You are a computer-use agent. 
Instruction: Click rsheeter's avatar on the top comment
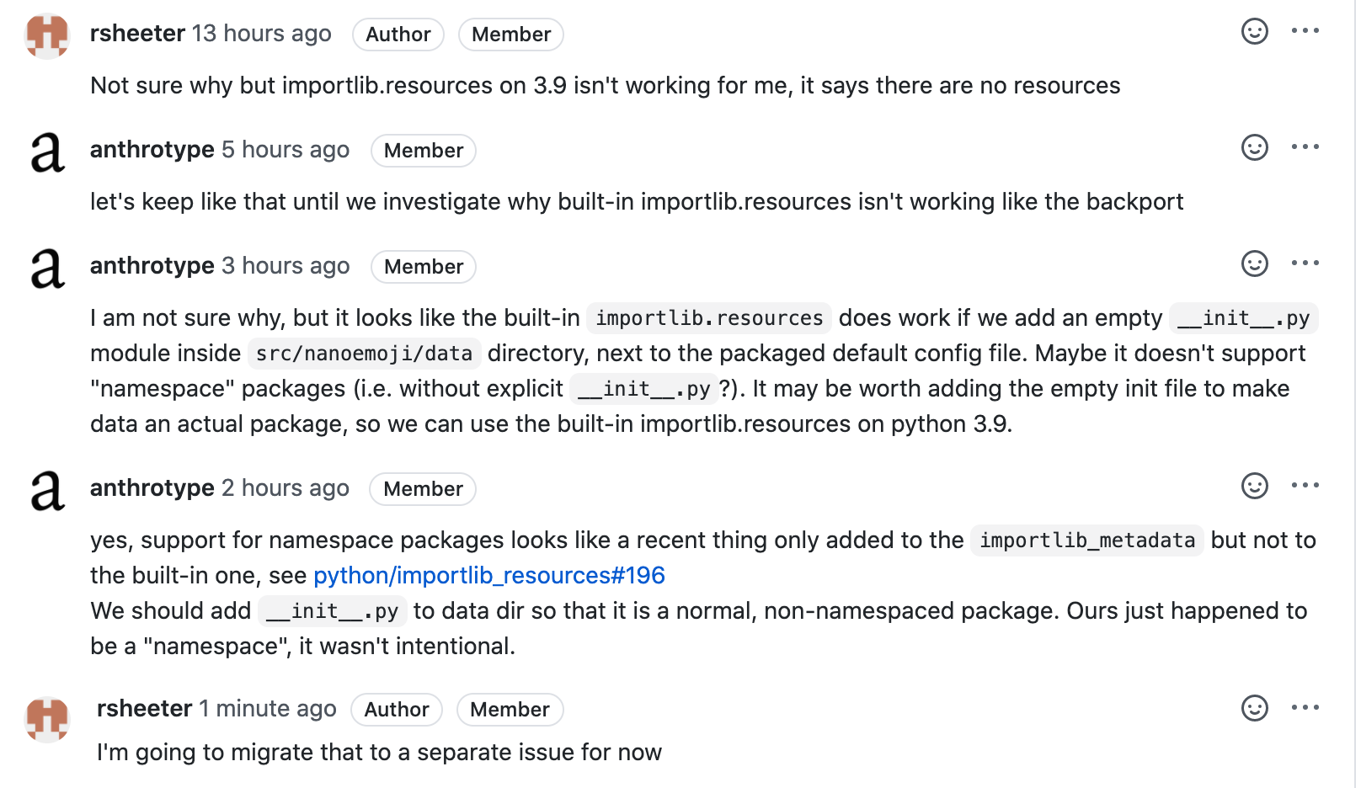[46, 37]
